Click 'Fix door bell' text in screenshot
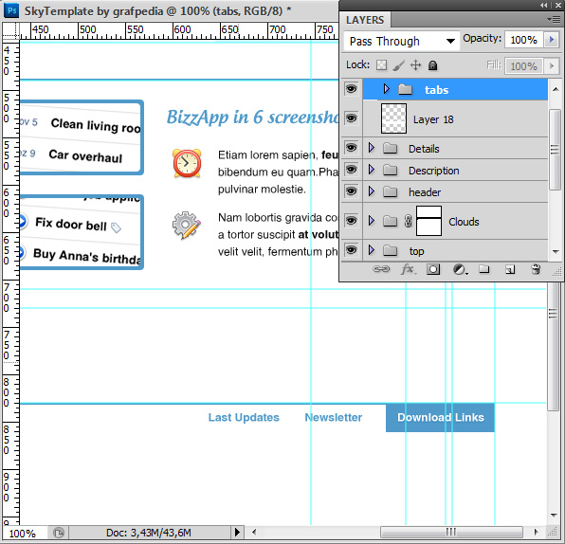This screenshot has height=544, width=565. [x=71, y=224]
